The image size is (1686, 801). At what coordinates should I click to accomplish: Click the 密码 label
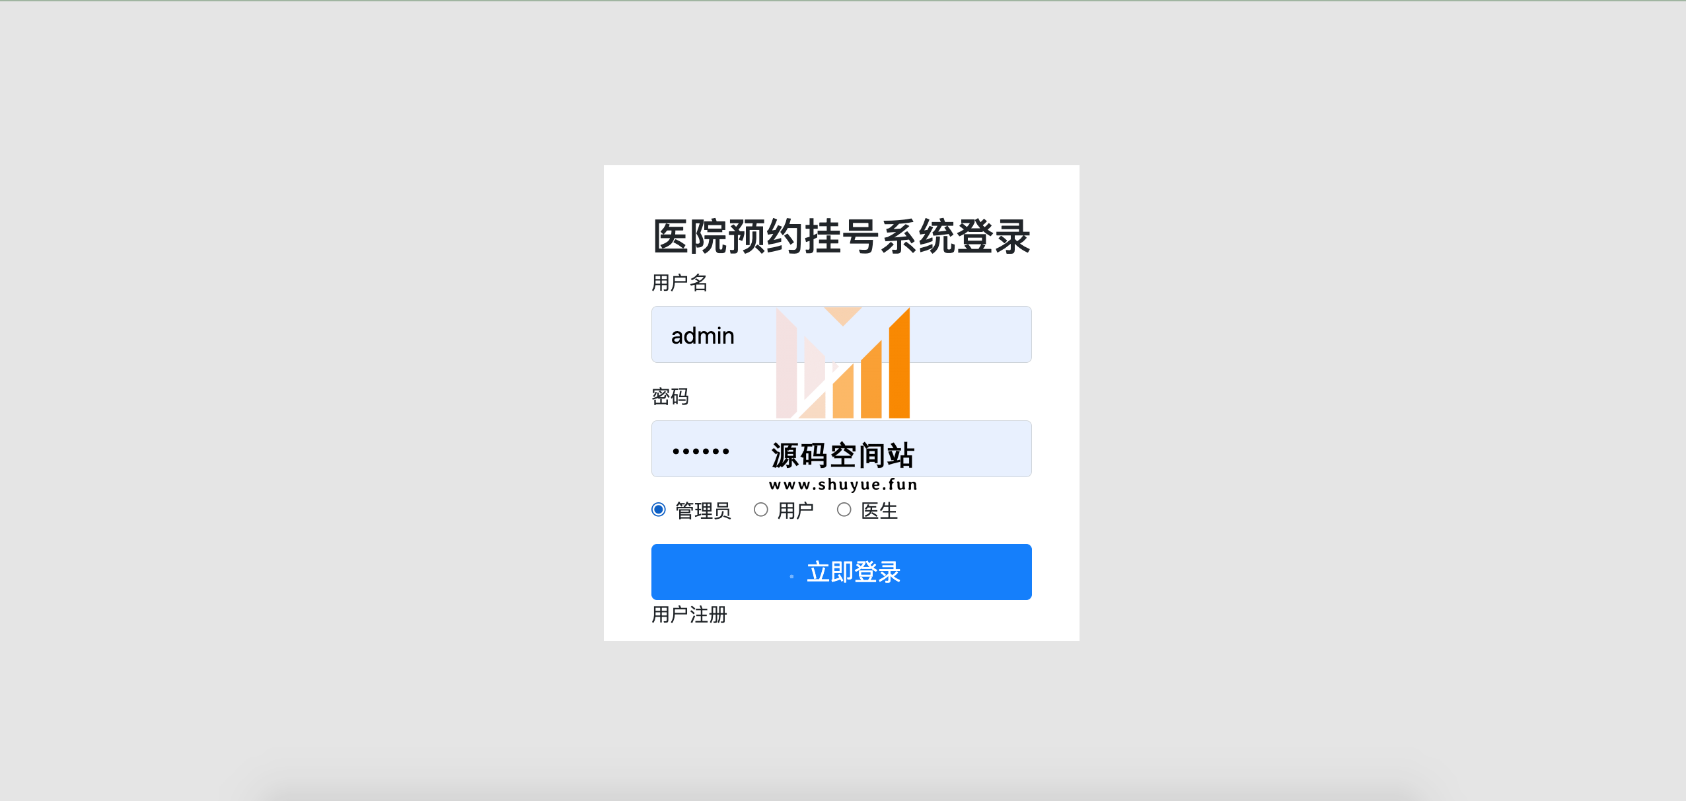coord(670,397)
